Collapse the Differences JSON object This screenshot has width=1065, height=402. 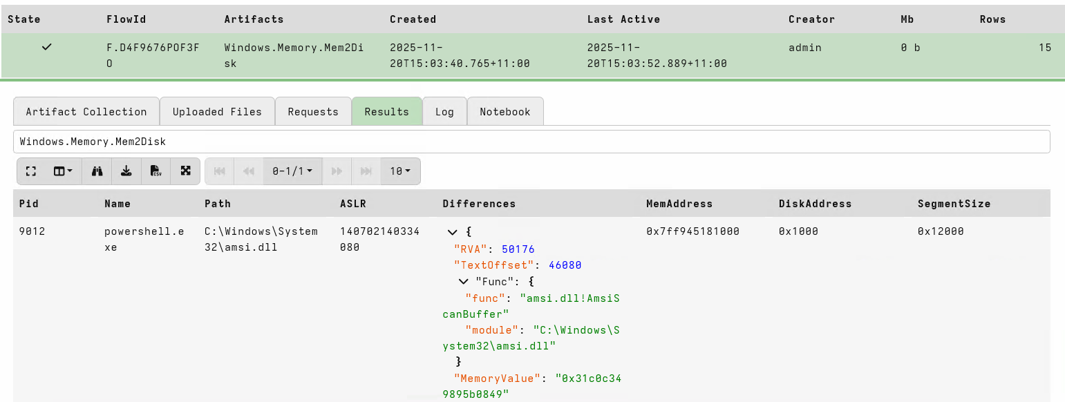pos(453,232)
